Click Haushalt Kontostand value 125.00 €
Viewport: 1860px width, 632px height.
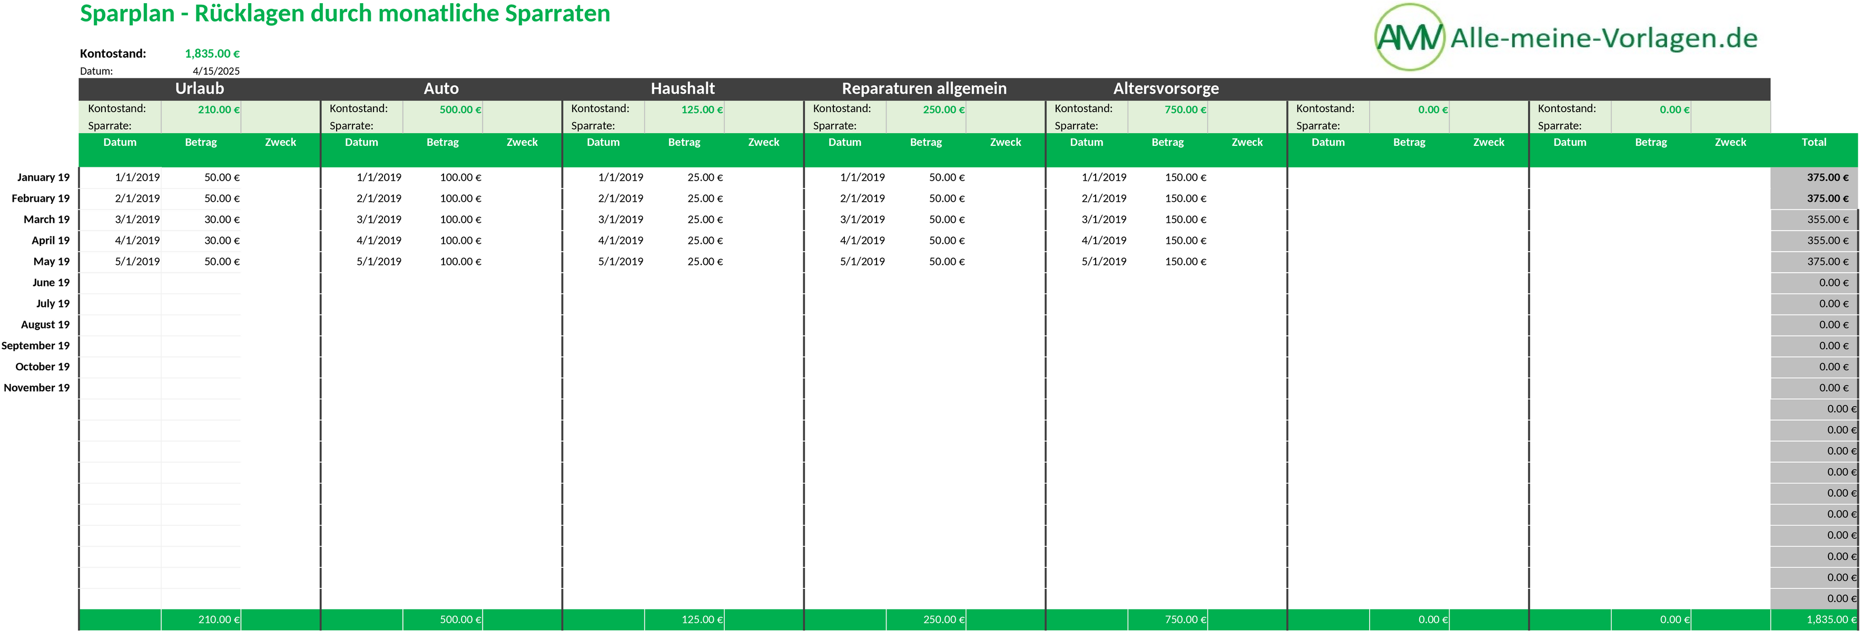click(x=702, y=110)
